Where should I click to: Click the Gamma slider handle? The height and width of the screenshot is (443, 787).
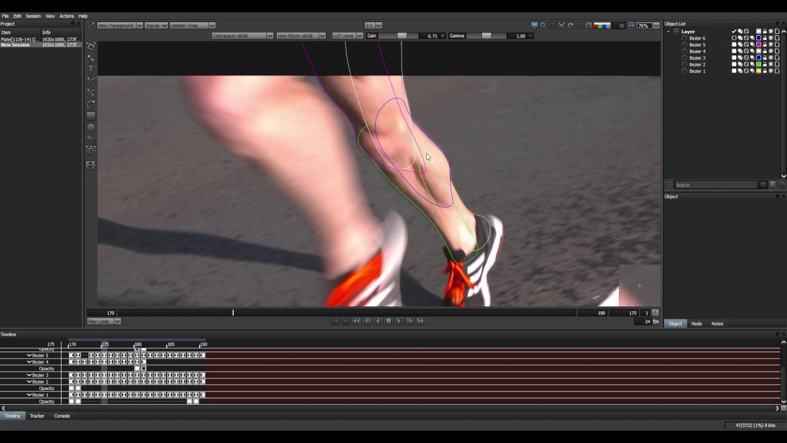coord(486,36)
